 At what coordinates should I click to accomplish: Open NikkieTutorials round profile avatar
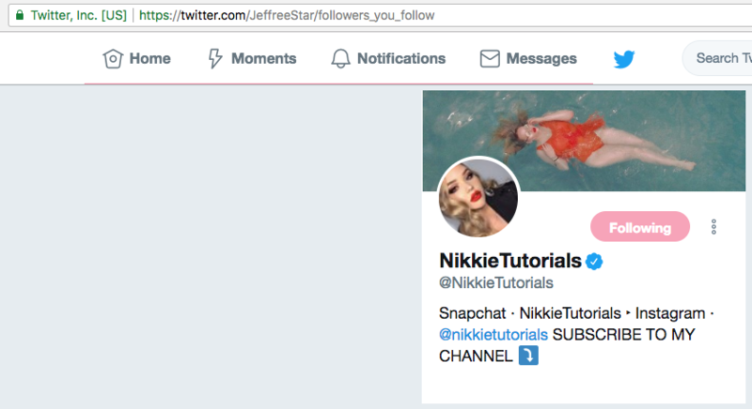click(479, 198)
